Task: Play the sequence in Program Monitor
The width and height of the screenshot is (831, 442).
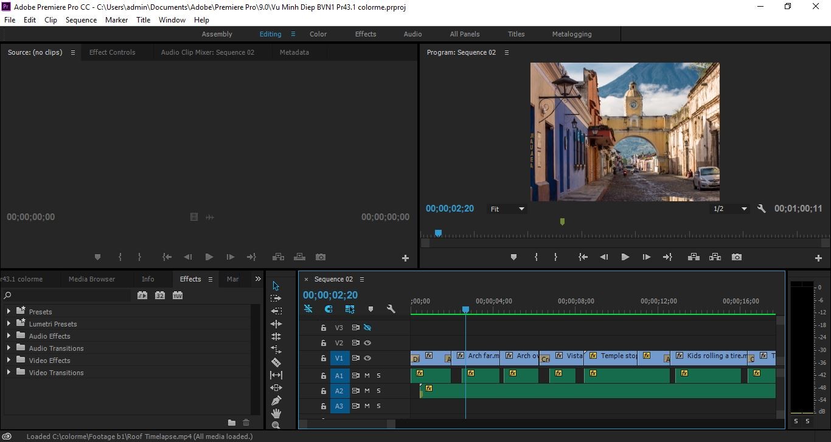Action: [x=625, y=257]
